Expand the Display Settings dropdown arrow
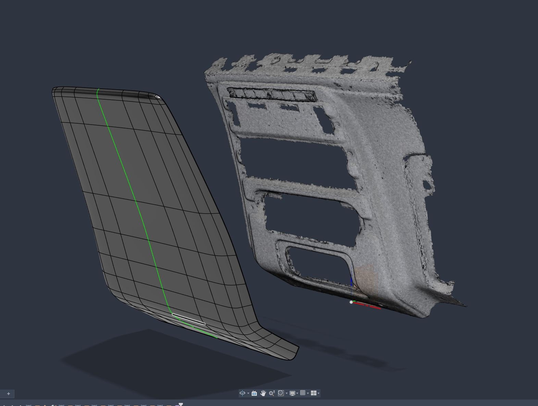Viewport: 538px width, 406px height. pos(297,393)
